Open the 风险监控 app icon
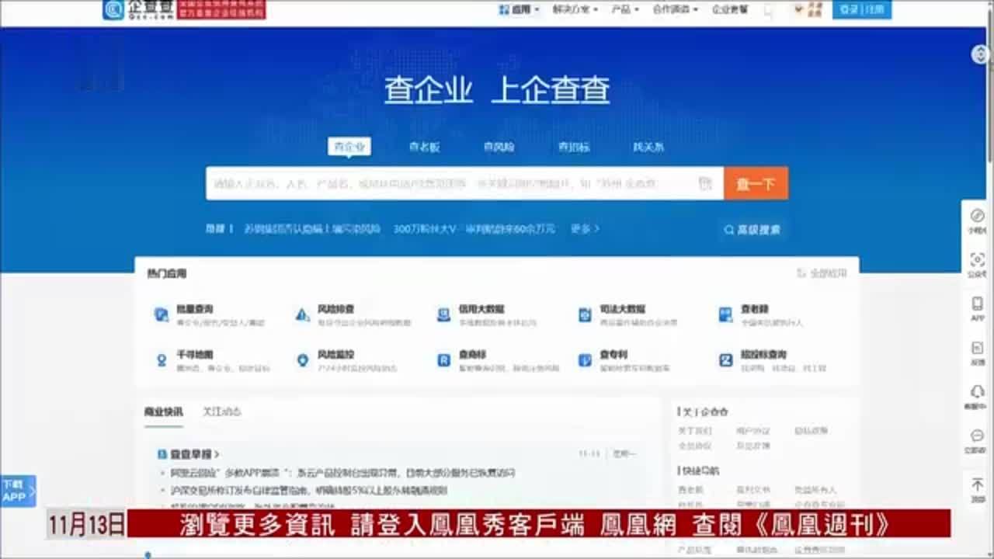 click(302, 360)
